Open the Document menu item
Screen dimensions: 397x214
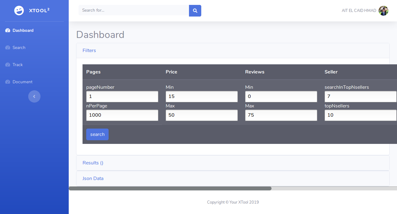22,82
